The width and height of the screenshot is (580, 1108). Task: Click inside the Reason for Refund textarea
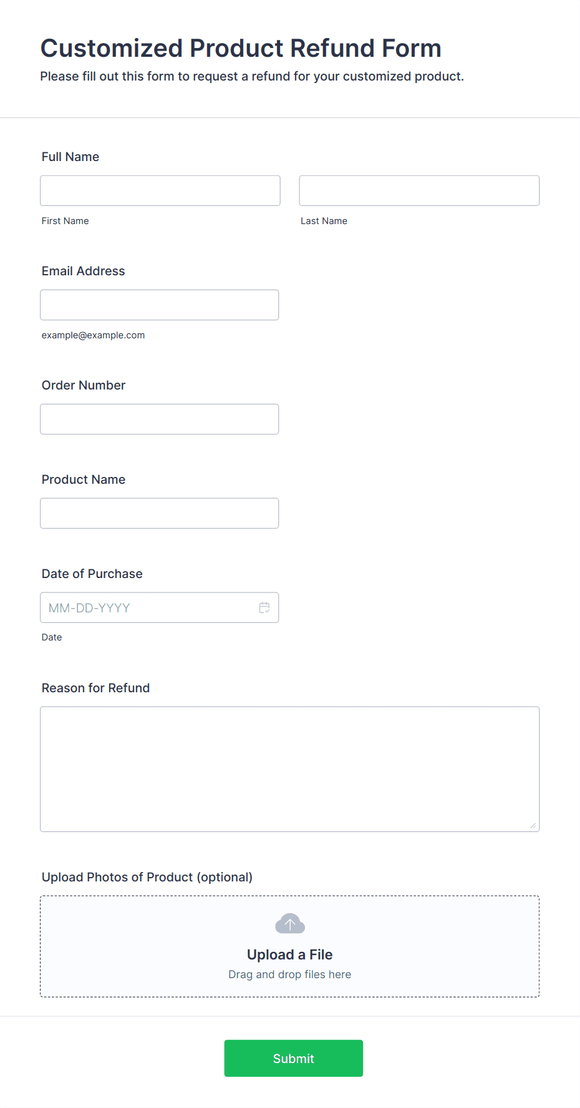coord(290,769)
